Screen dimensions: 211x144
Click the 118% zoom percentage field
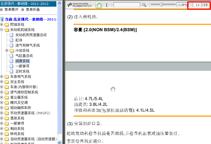point(182,5)
